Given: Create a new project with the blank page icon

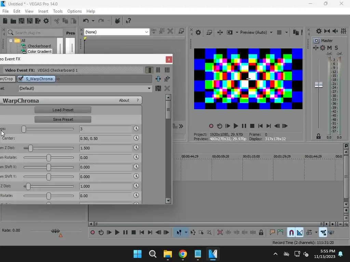Looking at the screenshot, I should (5, 21).
